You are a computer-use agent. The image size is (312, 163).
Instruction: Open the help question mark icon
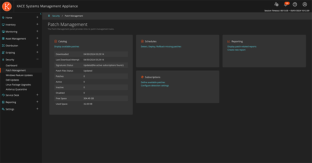point(295,4)
